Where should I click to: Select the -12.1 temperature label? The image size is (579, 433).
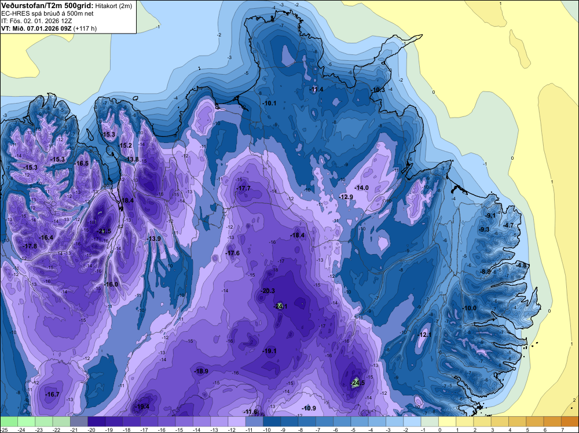click(424, 335)
